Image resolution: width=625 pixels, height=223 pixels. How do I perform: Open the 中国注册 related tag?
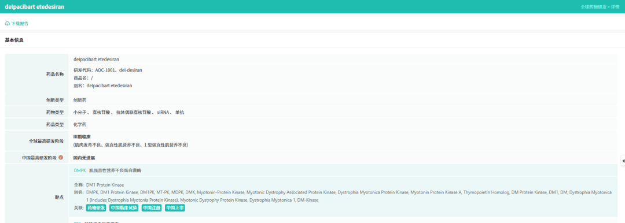tap(152, 208)
